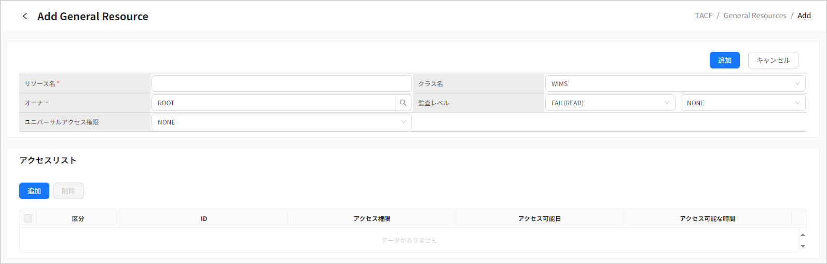827x264 pixels.
Task: Open General Resources breadcrumb link
Action: coord(754,16)
